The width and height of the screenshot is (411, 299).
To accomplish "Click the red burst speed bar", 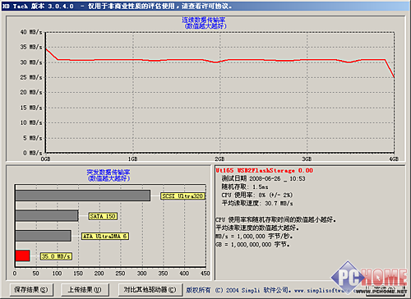I will (x=22, y=255).
